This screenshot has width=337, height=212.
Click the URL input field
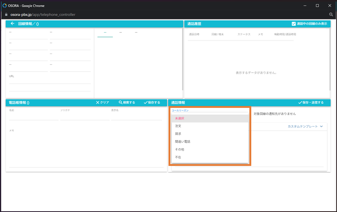tap(50, 81)
